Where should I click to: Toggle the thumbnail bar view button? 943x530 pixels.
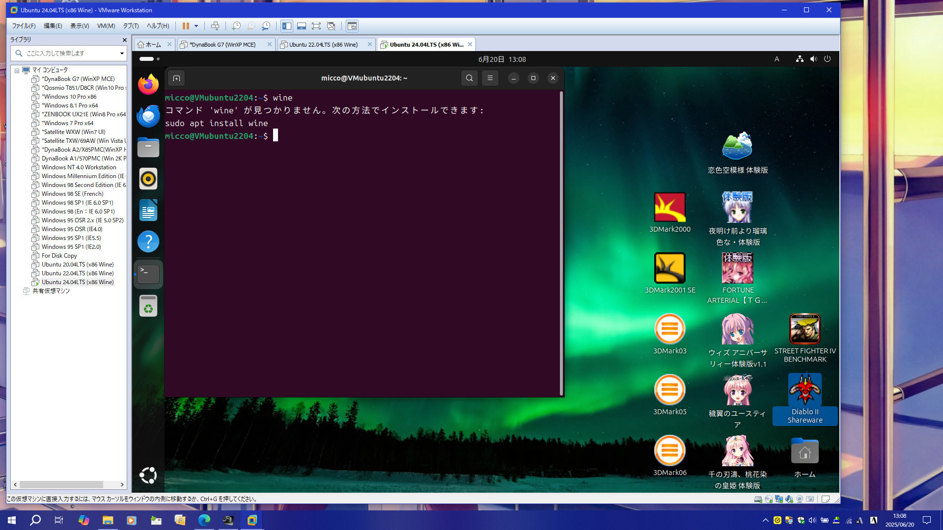point(302,26)
